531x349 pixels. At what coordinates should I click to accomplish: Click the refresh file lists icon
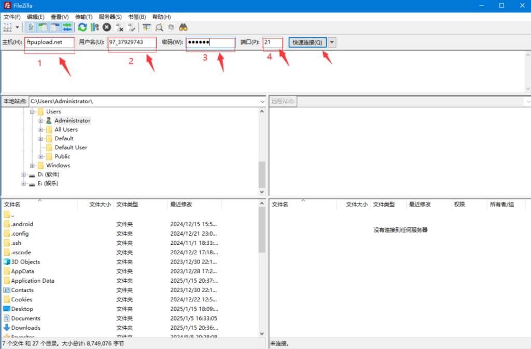(x=82, y=27)
